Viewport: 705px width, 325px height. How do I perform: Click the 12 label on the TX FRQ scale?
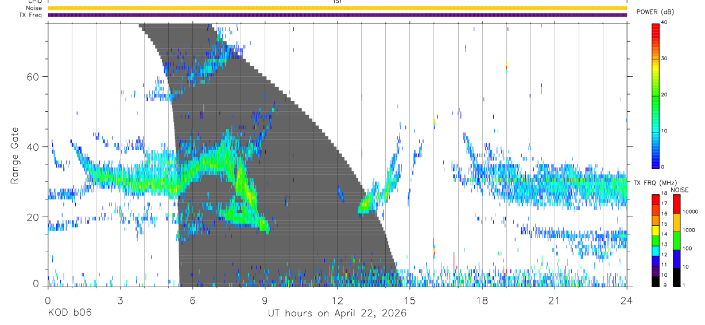[664, 254]
